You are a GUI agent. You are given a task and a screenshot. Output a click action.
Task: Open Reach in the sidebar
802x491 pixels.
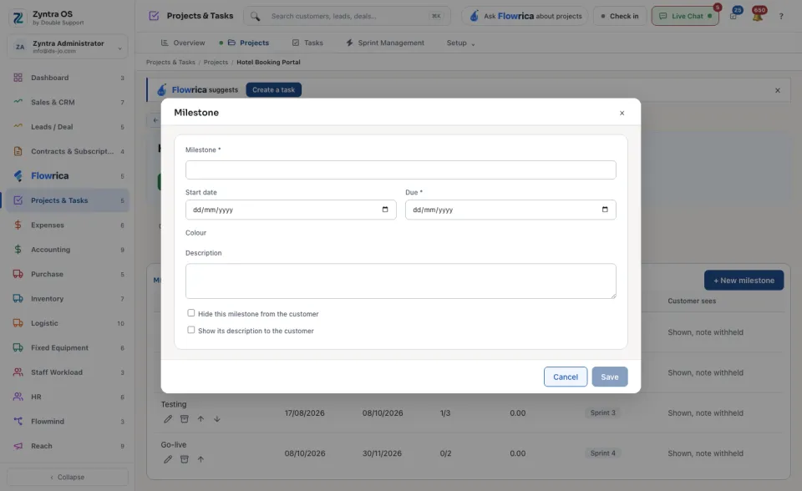[68, 446]
